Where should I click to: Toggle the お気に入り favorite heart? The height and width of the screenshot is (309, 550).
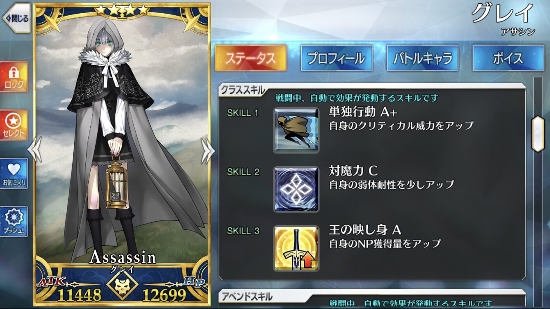(x=14, y=173)
